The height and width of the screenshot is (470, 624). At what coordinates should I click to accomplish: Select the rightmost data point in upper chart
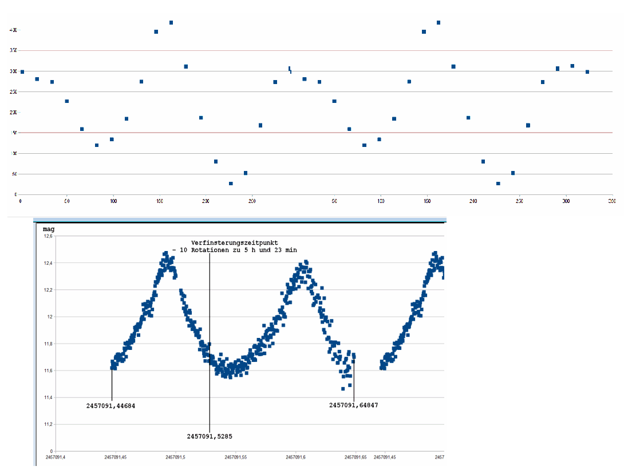(587, 72)
